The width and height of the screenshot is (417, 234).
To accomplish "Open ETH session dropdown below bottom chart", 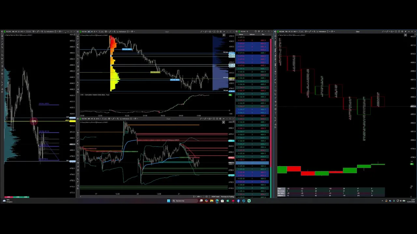I will (199, 197).
